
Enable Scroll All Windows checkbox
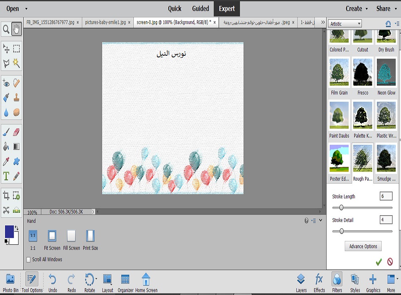pos(29,260)
